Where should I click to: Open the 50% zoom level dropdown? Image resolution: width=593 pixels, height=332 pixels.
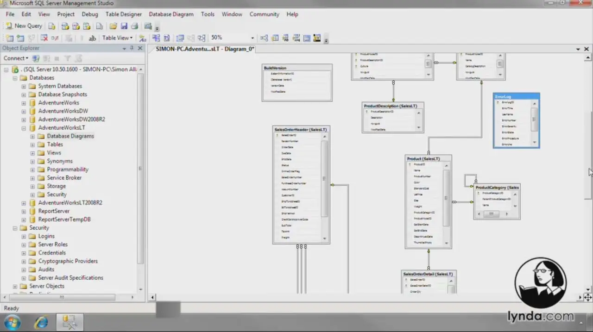click(252, 38)
